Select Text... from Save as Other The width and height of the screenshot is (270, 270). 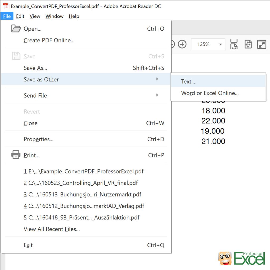coord(188,82)
